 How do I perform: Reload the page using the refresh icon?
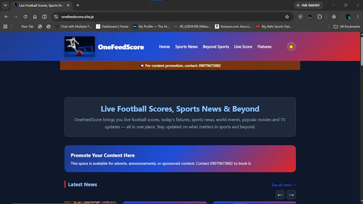[25, 17]
